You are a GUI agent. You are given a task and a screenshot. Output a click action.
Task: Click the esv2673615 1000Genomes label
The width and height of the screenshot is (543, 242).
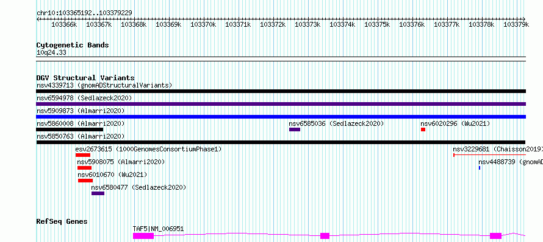[x=148, y=149]
